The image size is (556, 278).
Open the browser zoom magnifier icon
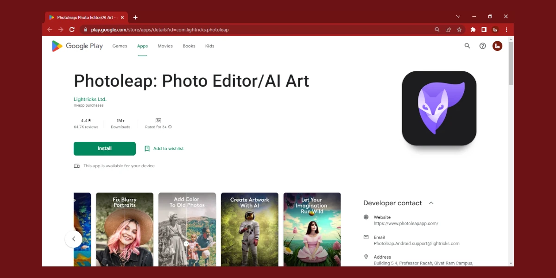click(x=437, y=30)
